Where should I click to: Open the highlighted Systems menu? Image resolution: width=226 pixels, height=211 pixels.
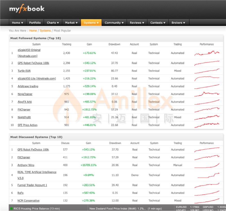[91, 23]
